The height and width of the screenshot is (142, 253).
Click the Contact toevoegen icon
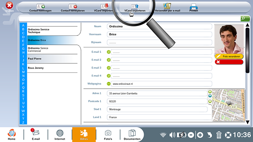tap(40, 7)
